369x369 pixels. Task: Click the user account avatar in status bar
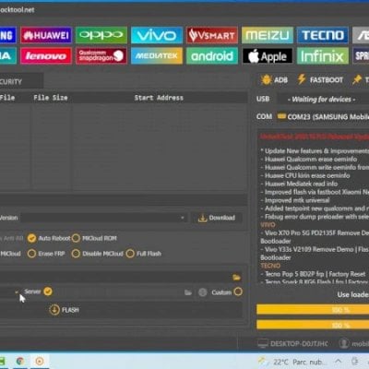click(344, 343)
